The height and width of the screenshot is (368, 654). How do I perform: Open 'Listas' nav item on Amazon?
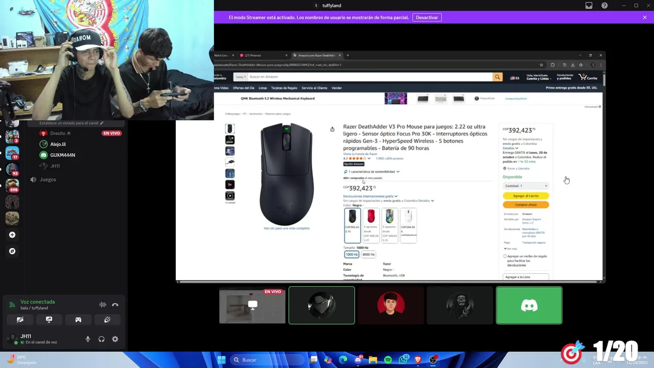coord(263,88)
